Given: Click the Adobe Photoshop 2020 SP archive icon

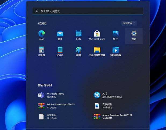Looking at the screenshot, I should click(x=41, y=106).
